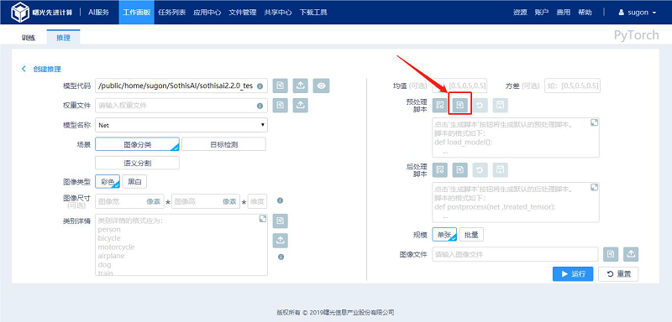Click the 资源 link in top bar
Viewport: 672px width, 322px height.
tap(520, 13)
